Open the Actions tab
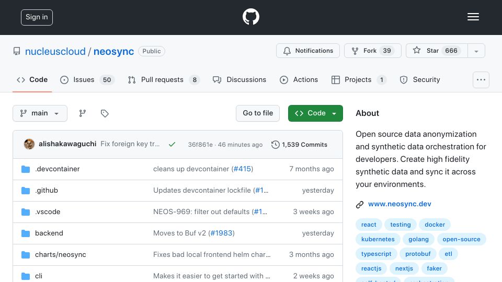This screenshot has width=502, height=282. 299,79
